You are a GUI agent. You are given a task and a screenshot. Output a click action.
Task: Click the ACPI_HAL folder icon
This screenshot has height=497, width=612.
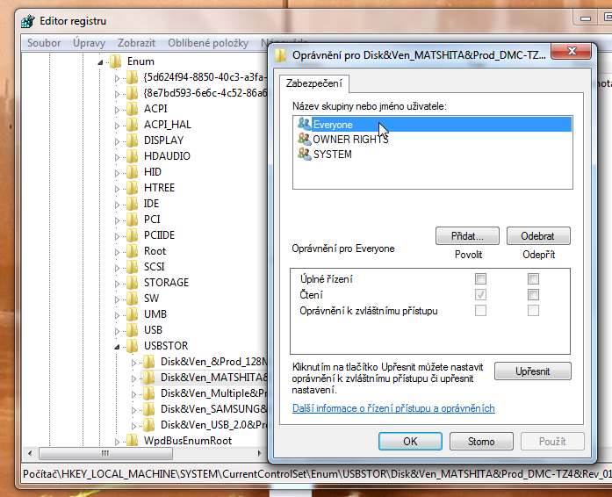[x=133, y=125]
